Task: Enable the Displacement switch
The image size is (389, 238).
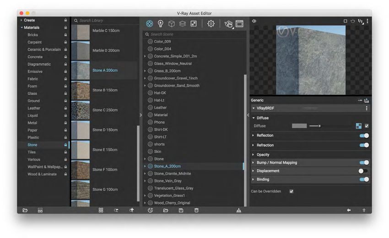Action: (x=363, y=171)
